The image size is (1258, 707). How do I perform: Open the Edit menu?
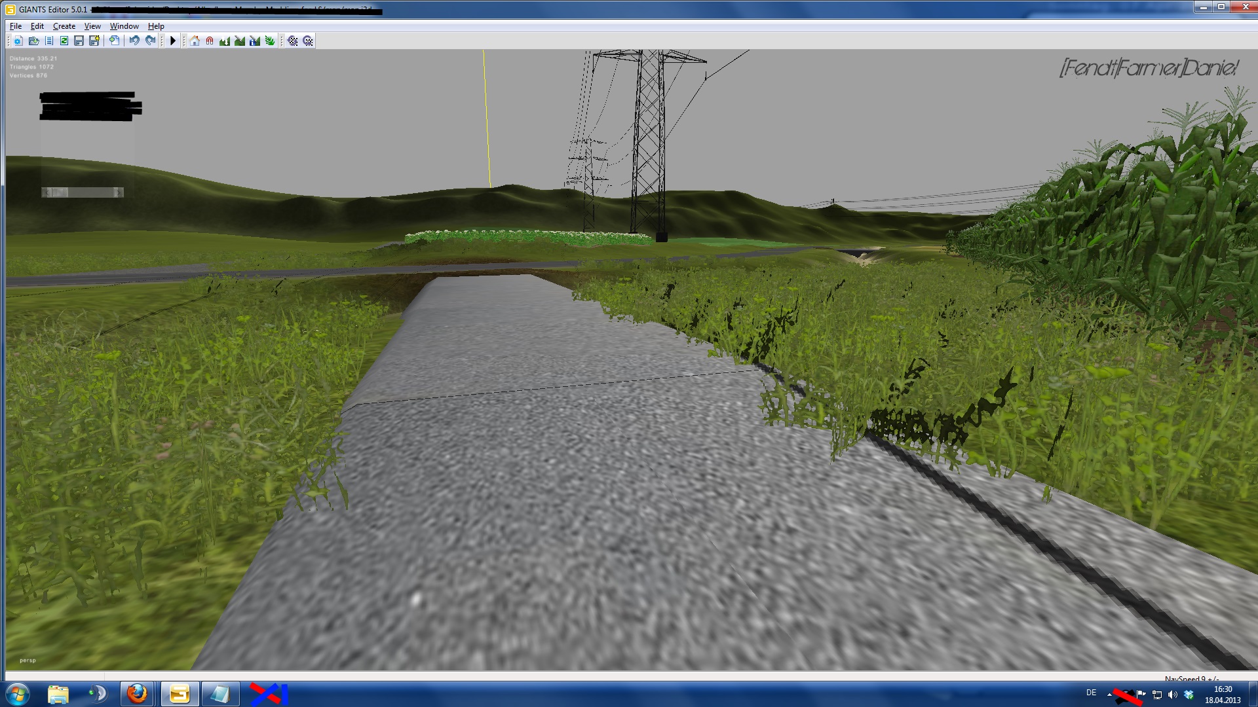coord(37,26)
